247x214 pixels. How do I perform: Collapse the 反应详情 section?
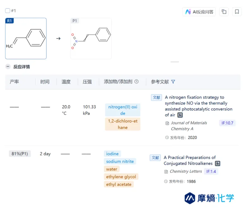pos(8,67)
